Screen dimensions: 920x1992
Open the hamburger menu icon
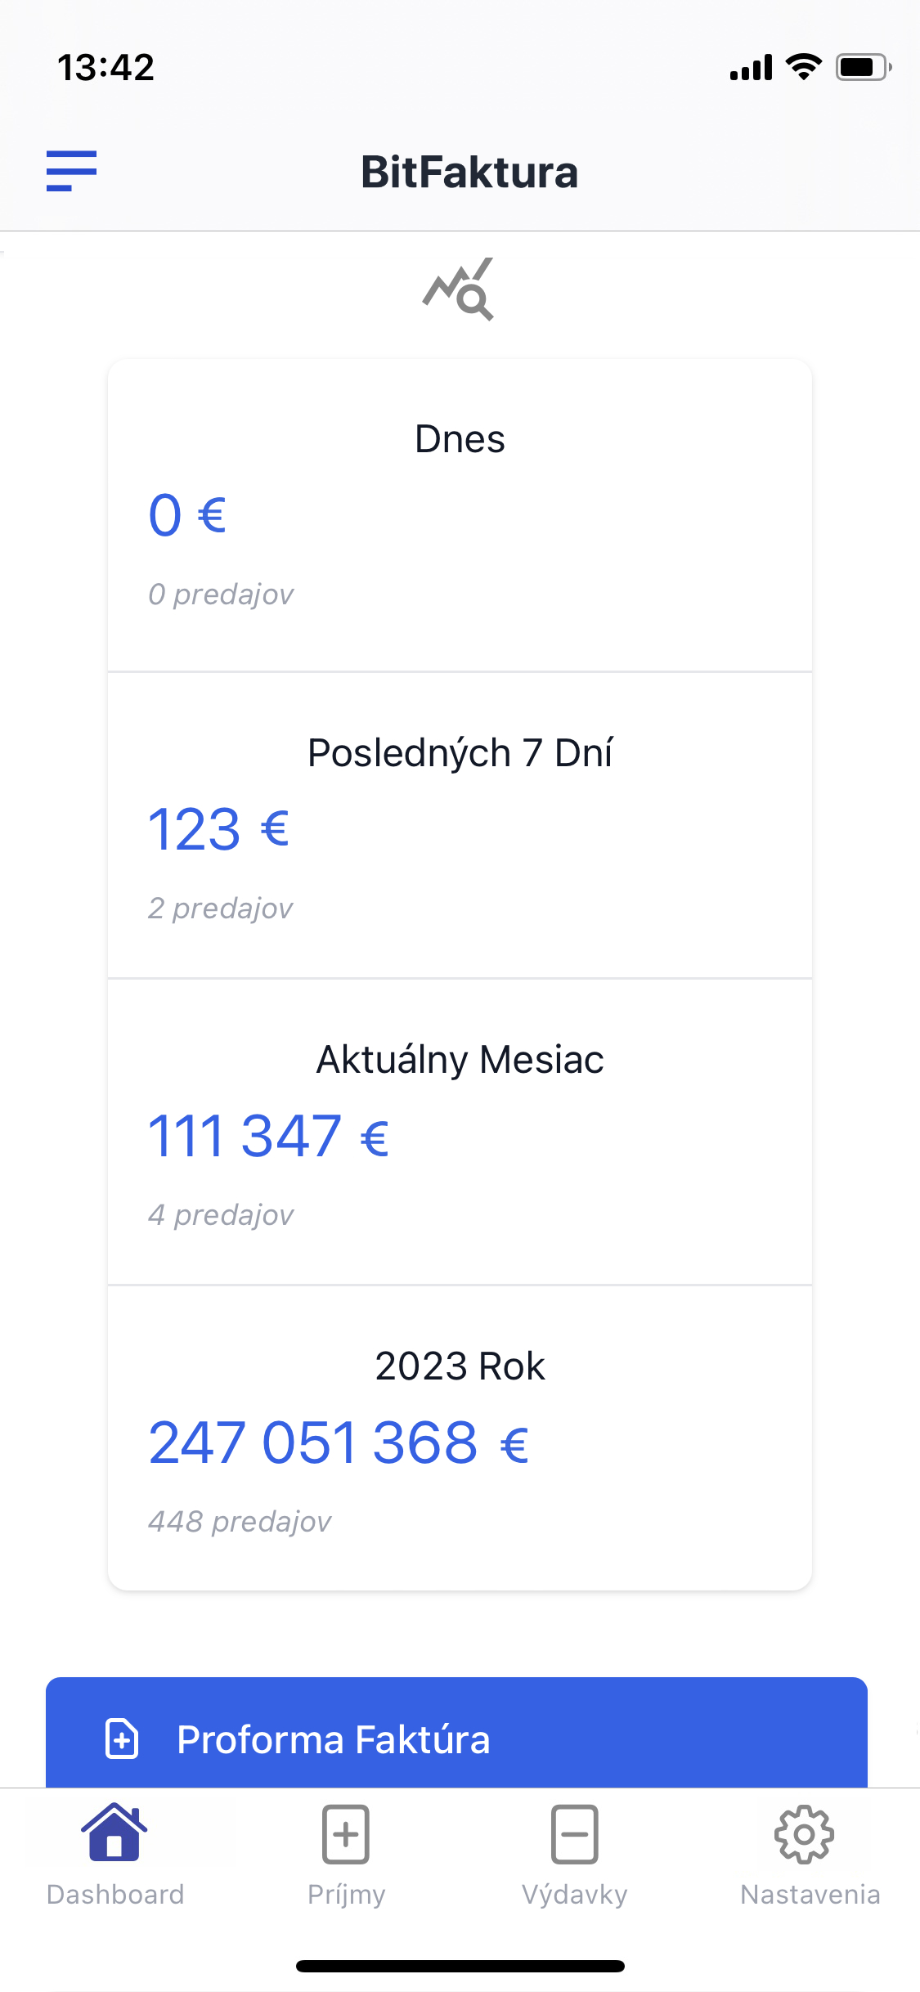(x=71, y=171)
